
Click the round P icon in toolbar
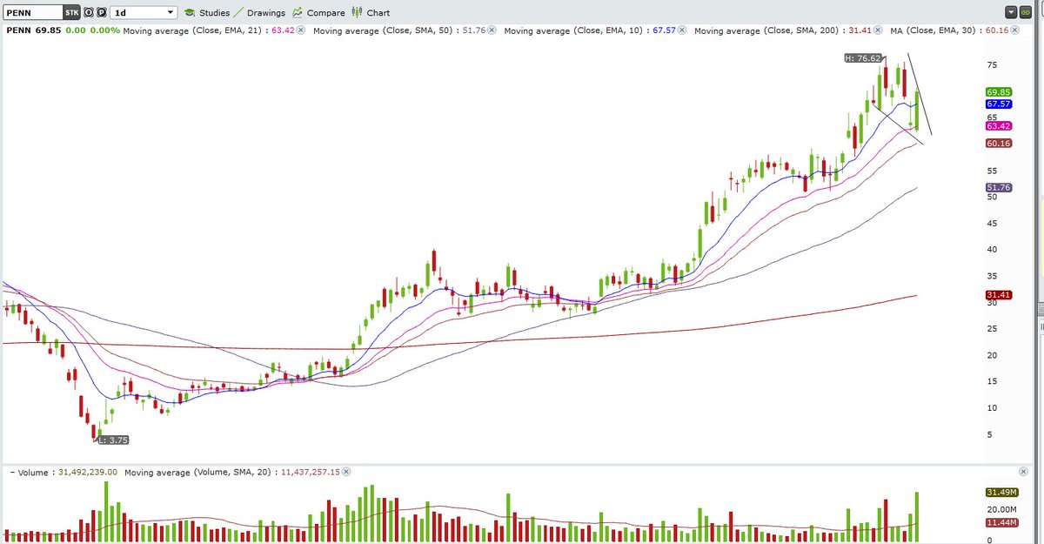pos(101,13)
